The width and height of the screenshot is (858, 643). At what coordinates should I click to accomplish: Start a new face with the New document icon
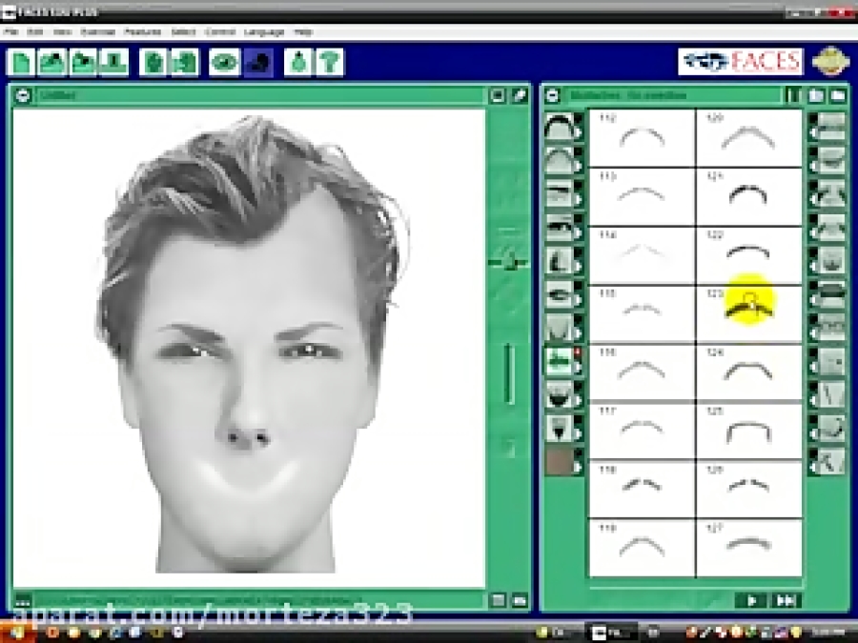pyautogui.click(x=19, y=60)
